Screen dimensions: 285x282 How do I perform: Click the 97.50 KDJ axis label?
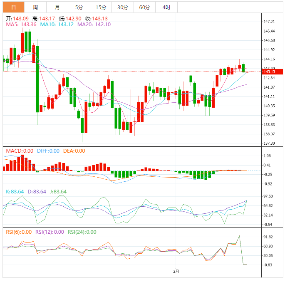pos(268,196)
